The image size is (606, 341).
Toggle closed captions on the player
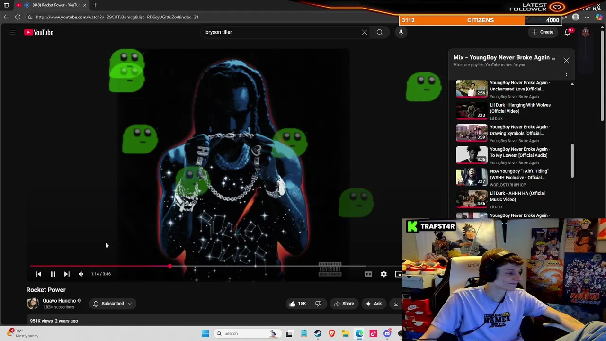(x=369, y=274)
